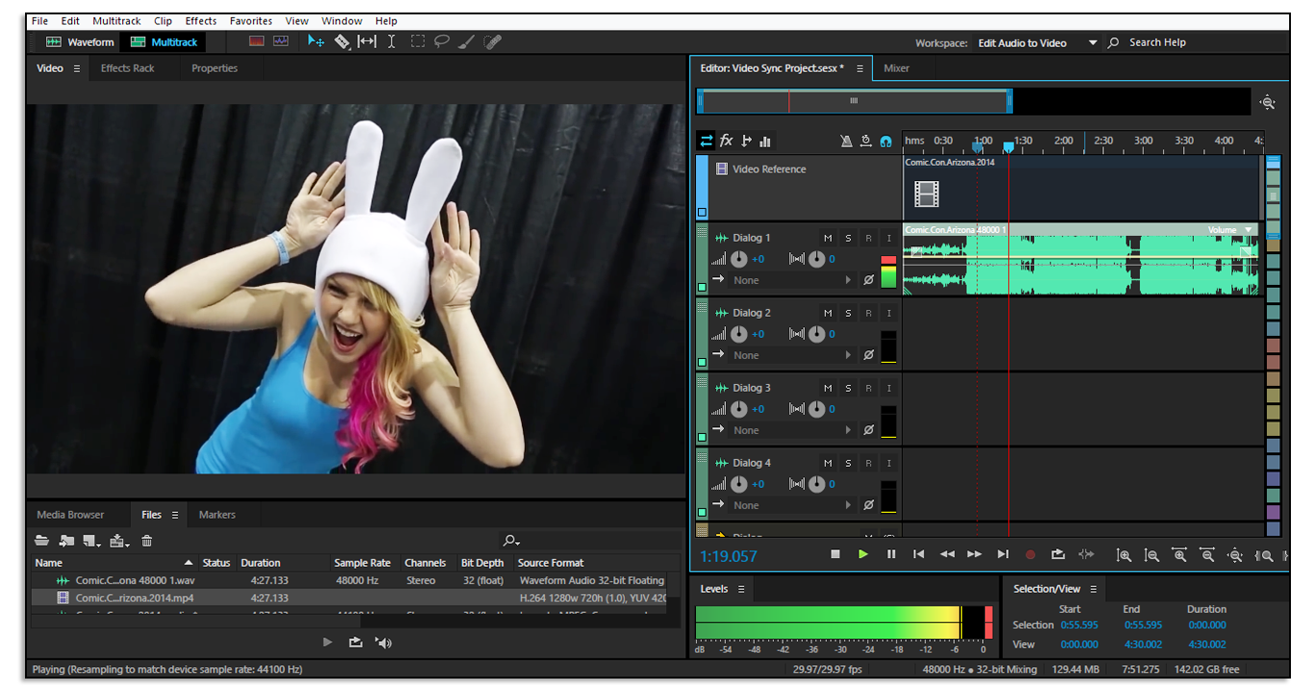Select the Razor tool in the toolbar
1315x692 pixels.
[x=342, y=41]
